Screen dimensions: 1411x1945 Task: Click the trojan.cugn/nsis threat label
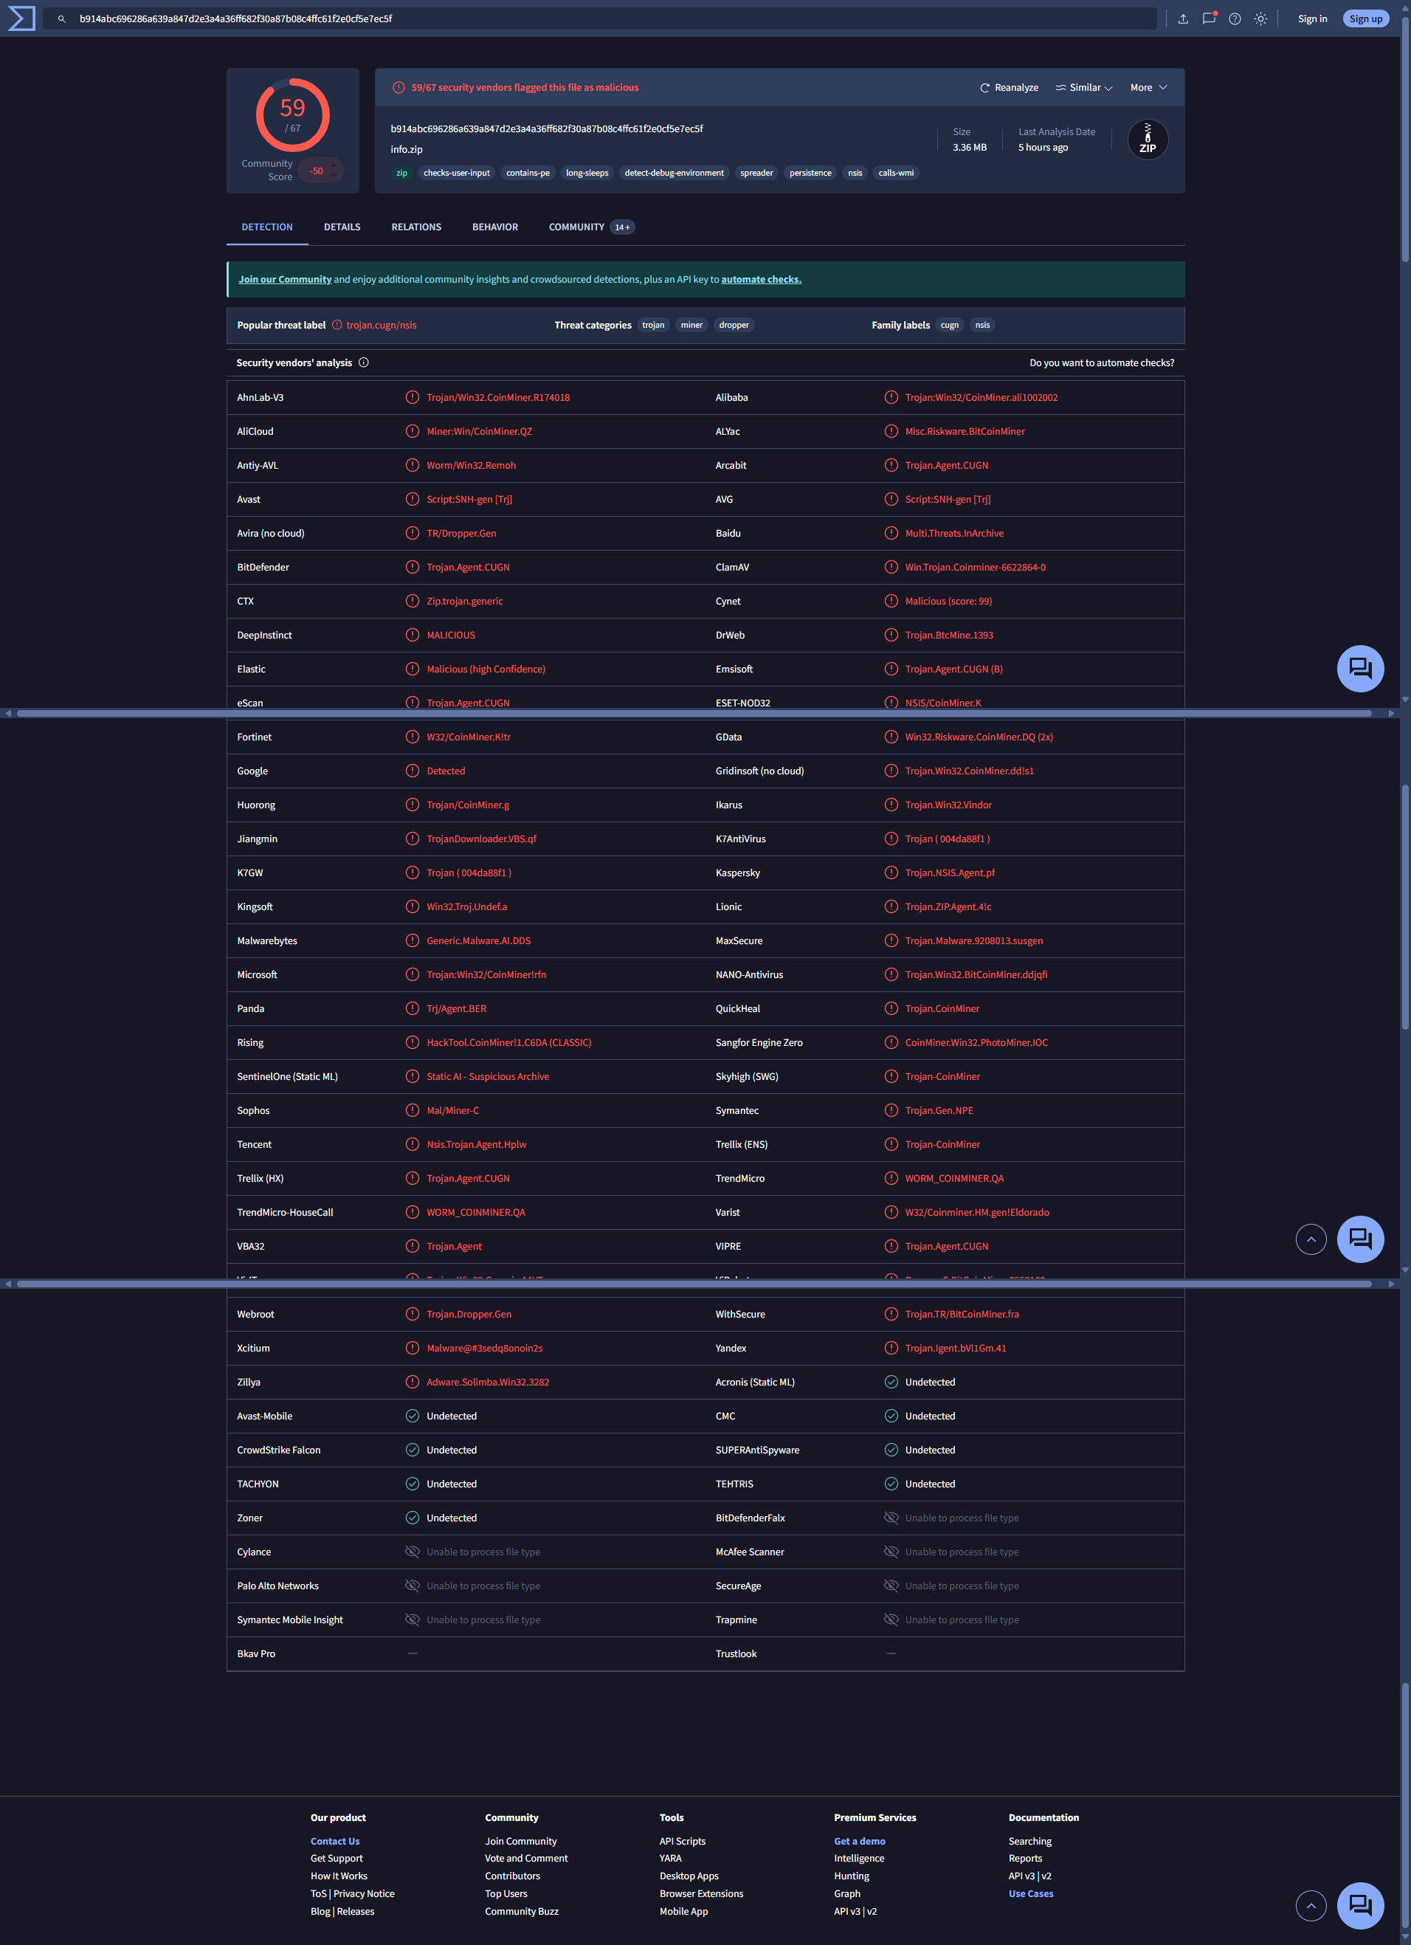coord(382,325)
